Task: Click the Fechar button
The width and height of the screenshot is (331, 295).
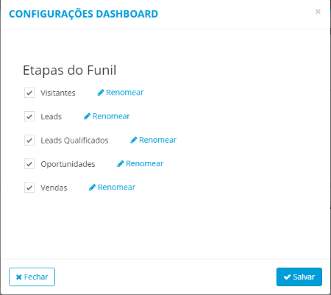Action: [x=32, y=277]
